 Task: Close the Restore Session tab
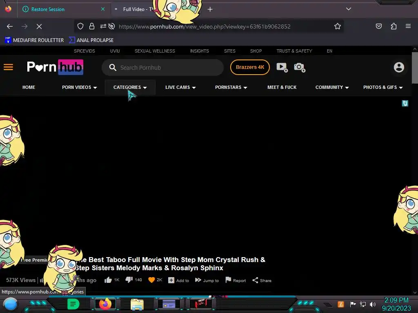pos(103,9)
